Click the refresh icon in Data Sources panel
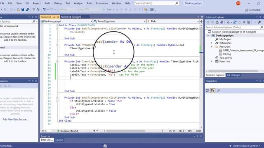The height and width of the screenshot is (148, 264). [9, 86]
